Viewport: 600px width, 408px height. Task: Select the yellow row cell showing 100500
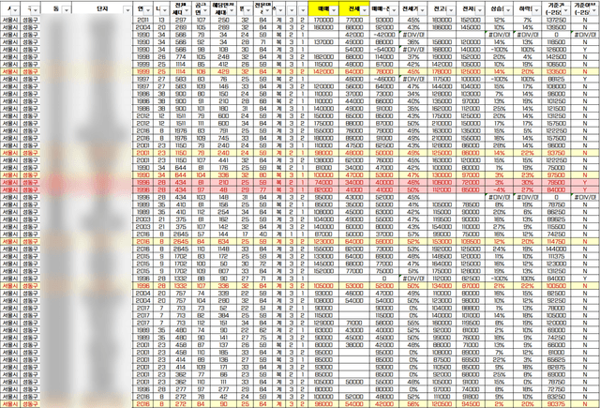point(556,286)
